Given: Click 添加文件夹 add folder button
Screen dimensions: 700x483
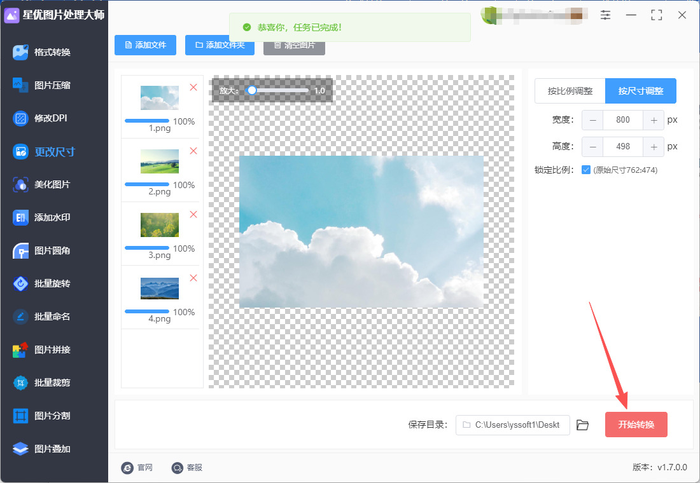Looking at the screenshot, I should pyautogui.click(x=220, y=45).
